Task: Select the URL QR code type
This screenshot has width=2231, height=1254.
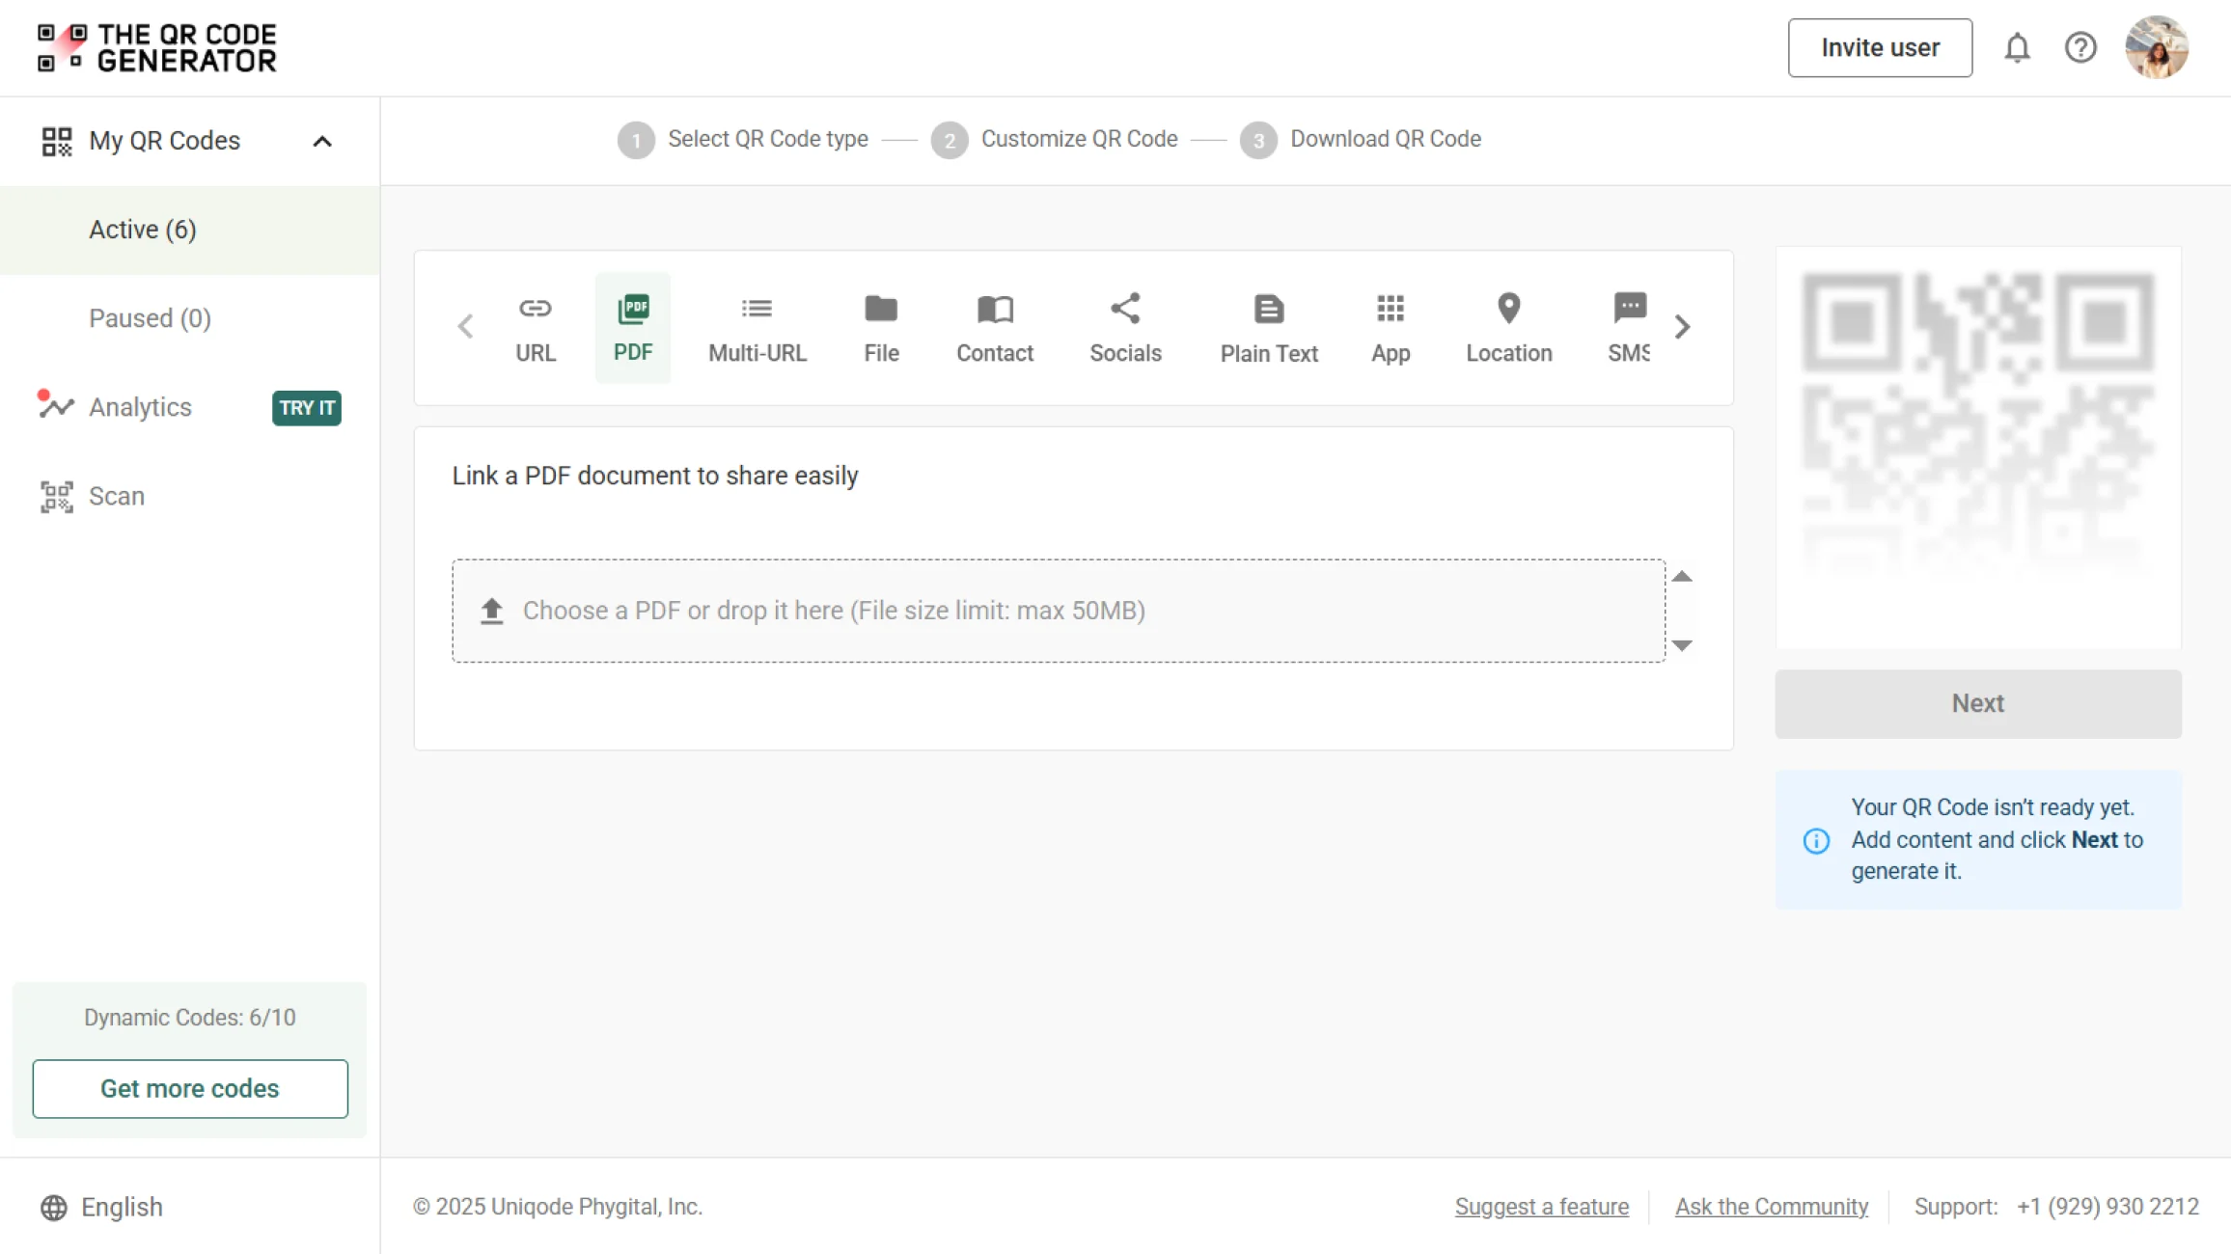Action: [535, 328]
